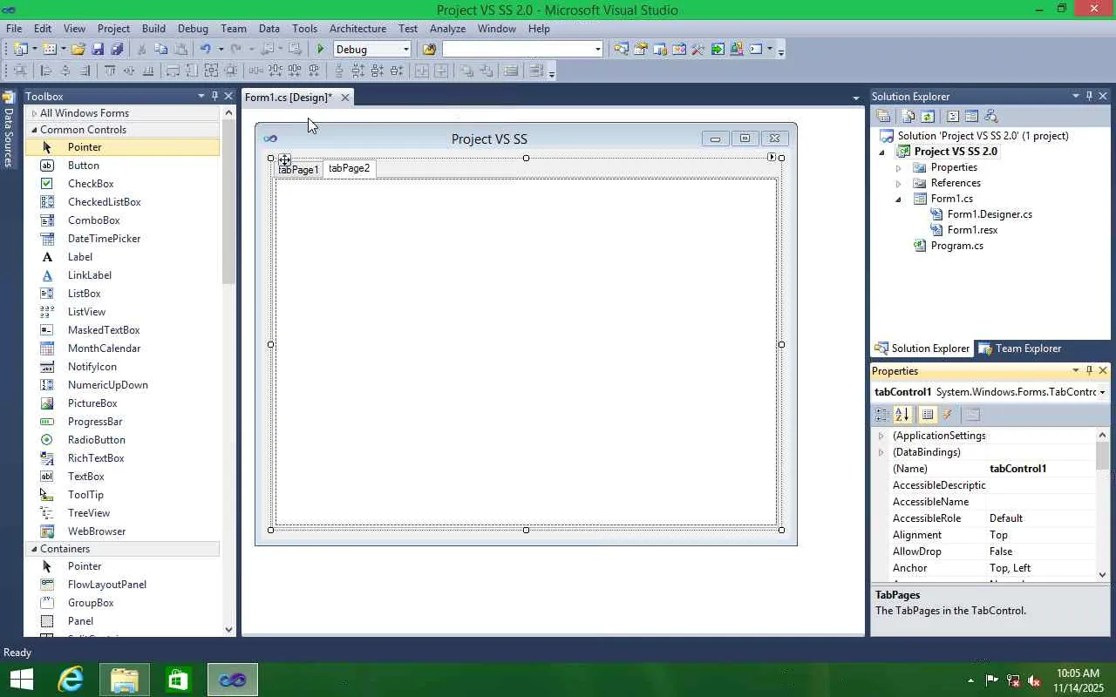Open the Data Sources side tab
The height and width of the screenshot is (697, 1116).
click(8, 129)
